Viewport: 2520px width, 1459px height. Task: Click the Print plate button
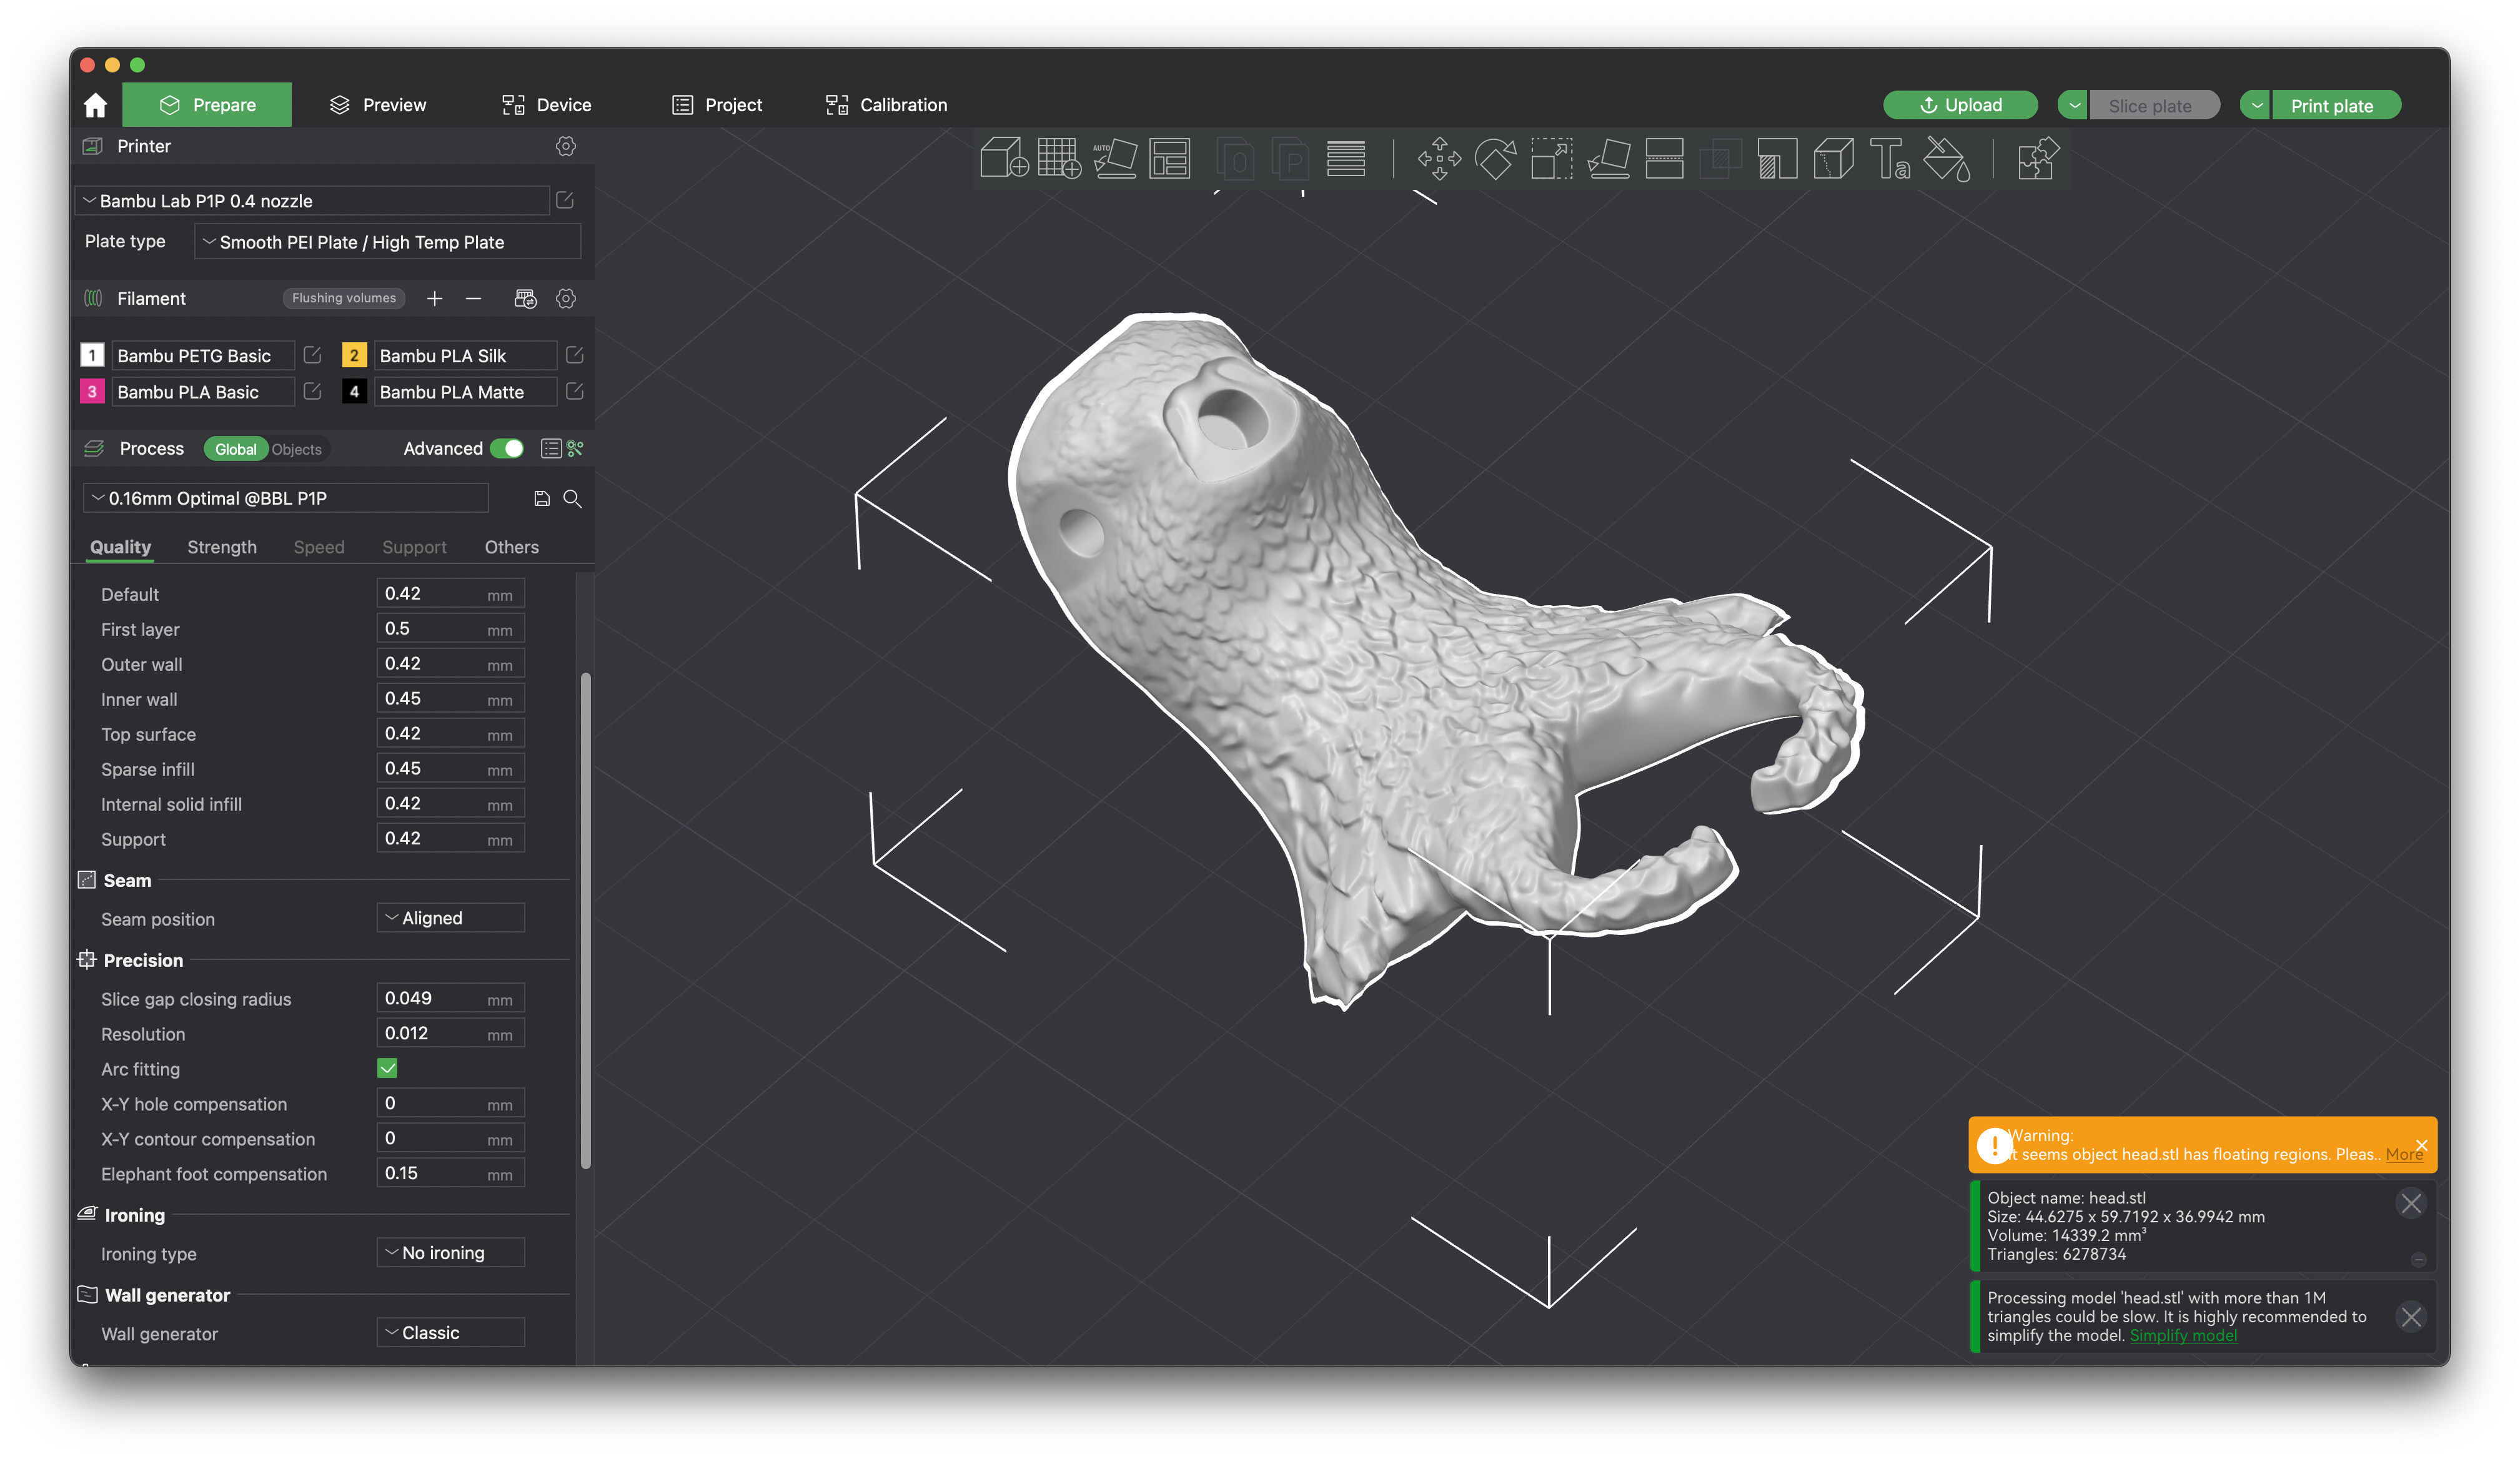pyautogui.click(x=2336, y=105)
